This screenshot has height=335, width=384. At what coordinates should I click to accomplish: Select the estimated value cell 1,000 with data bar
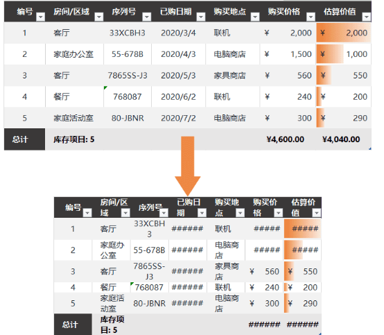344,54
